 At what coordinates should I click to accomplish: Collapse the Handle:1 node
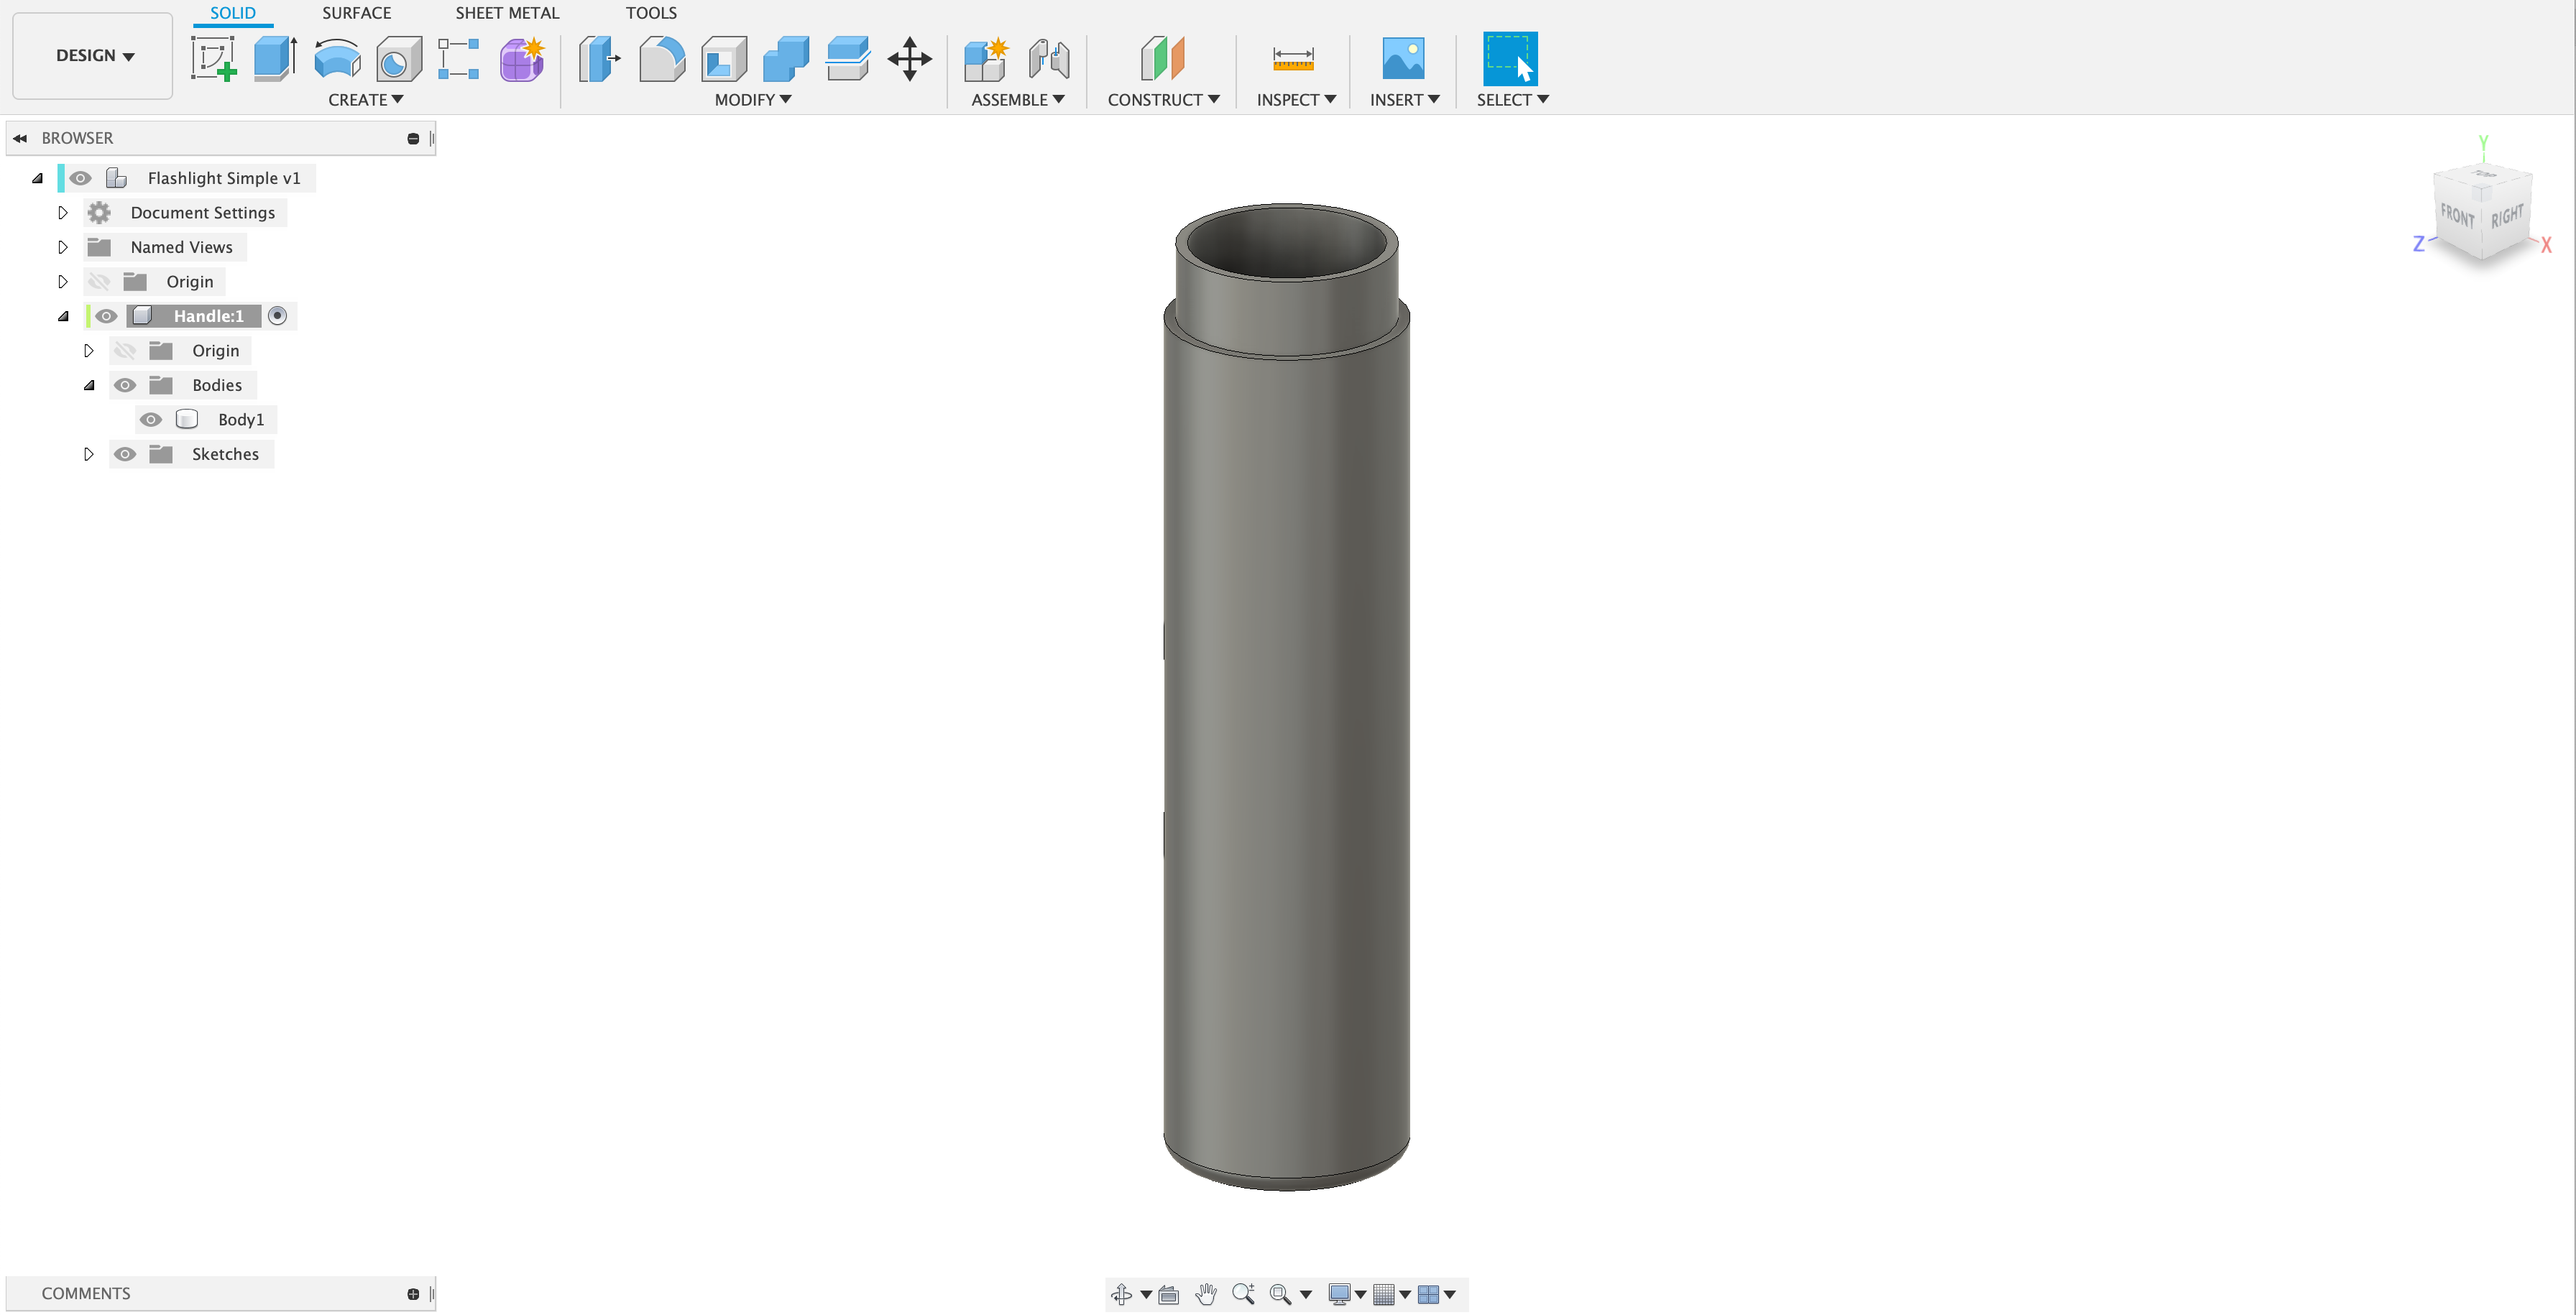click(63, 316)
